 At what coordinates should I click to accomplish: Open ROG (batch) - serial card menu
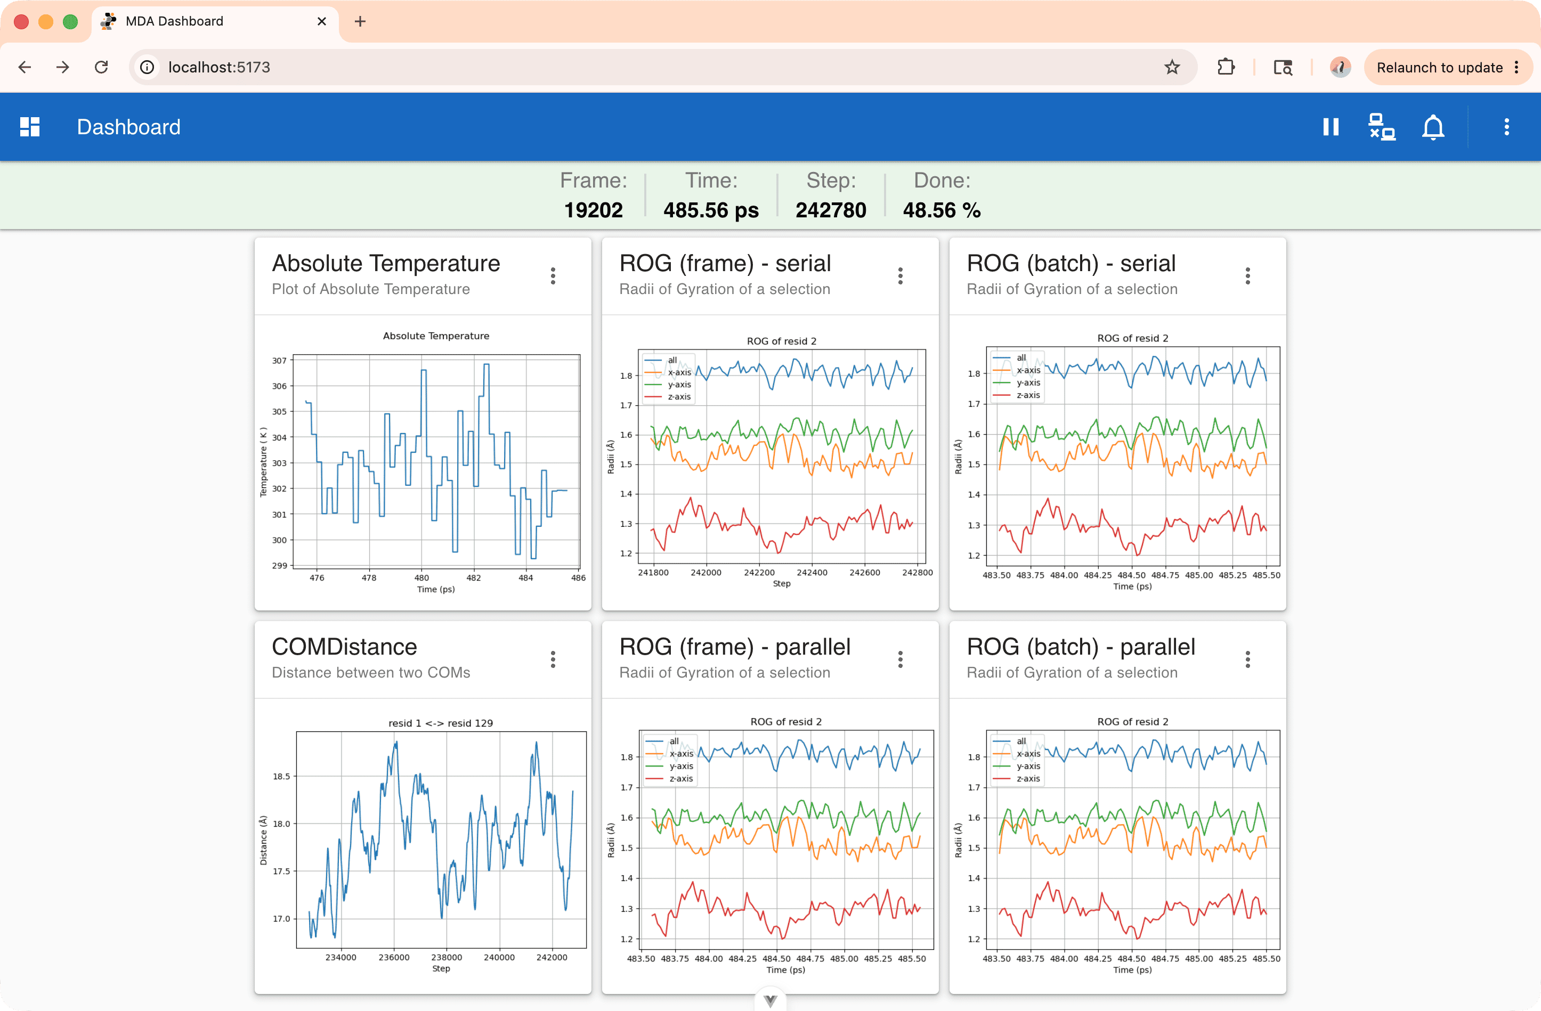(1248, 276)
